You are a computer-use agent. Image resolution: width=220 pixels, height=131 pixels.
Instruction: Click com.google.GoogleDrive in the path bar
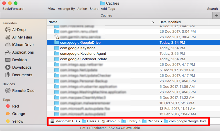[185, 121]
